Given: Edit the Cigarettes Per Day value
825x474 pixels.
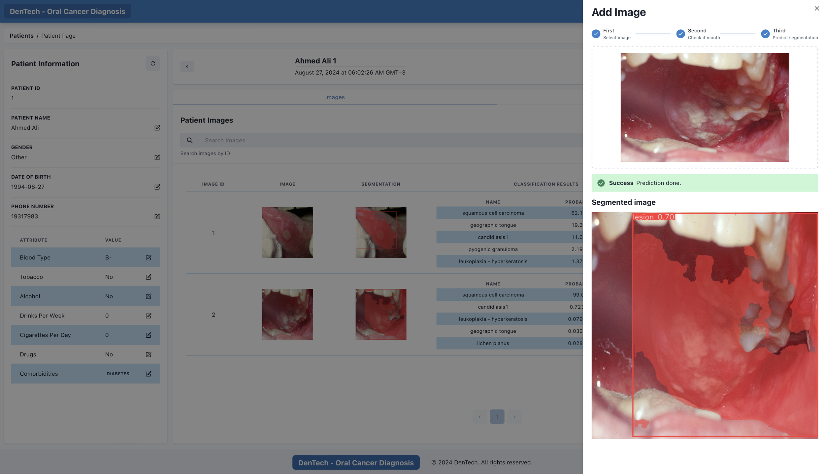Looking at the screenshot, I should (x=148, y=335).
